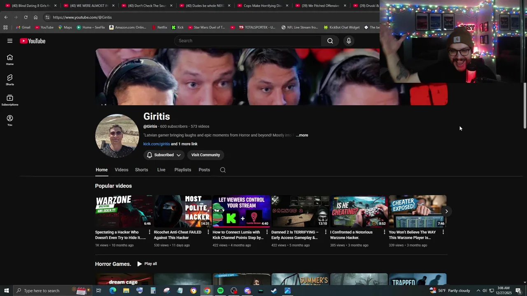The height and width of the screenshot is (296, 527).
Task: Open Steam from the taskbar
Action: [274, 291]
